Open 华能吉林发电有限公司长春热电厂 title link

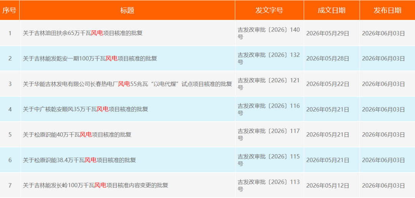point(128,84)
